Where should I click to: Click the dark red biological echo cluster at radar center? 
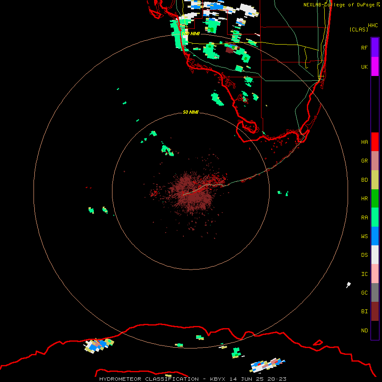[x=192, y=192]
